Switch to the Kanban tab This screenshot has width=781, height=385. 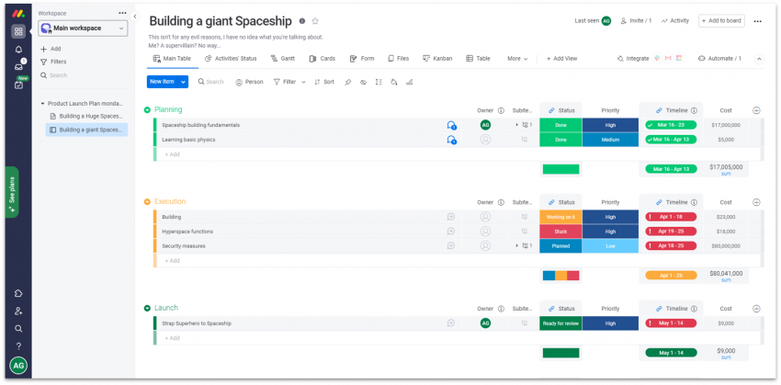437,59
